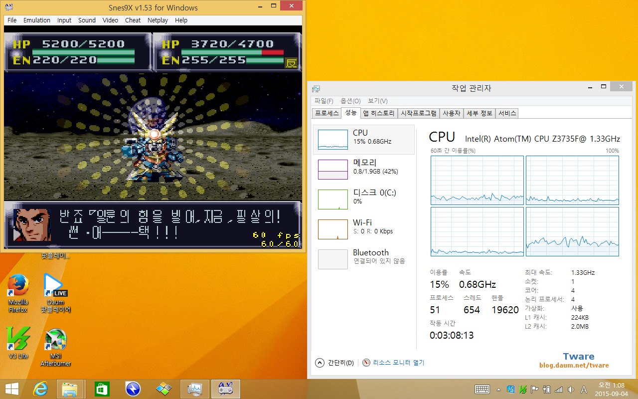This screenshot has height=399, width=638.
Task: Open the File menu in Snes9X
Action: (12, 20)
